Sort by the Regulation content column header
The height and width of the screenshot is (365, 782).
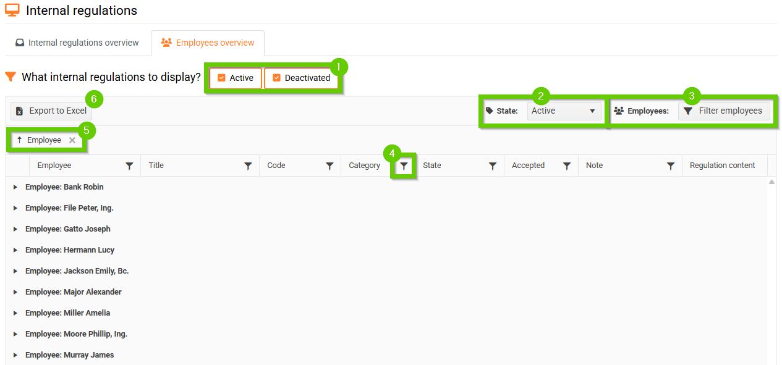click(722, 166)
